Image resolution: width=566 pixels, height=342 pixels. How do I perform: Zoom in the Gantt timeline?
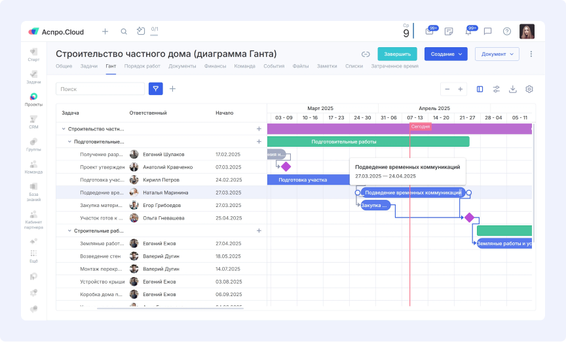pos(461,89)
